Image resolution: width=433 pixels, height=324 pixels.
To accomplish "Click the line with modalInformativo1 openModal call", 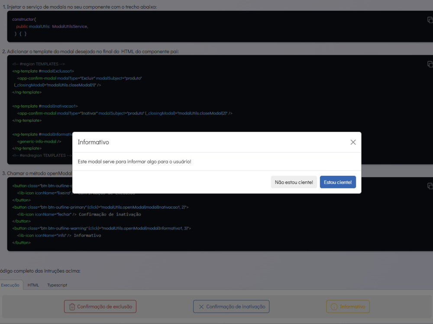I will [x=102, y=228].
